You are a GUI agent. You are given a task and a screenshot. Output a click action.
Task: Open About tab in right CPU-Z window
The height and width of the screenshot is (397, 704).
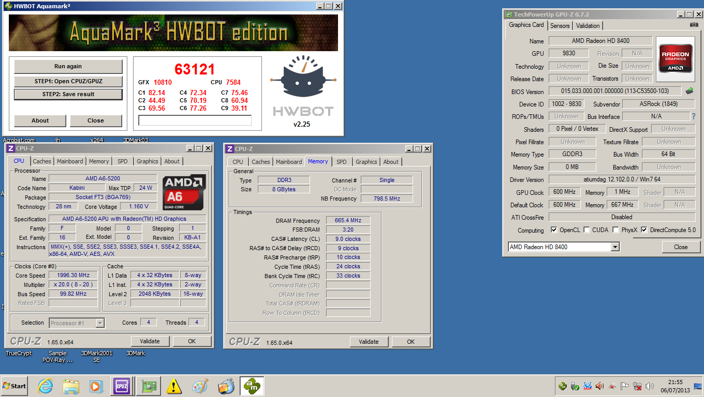[391, 162]
